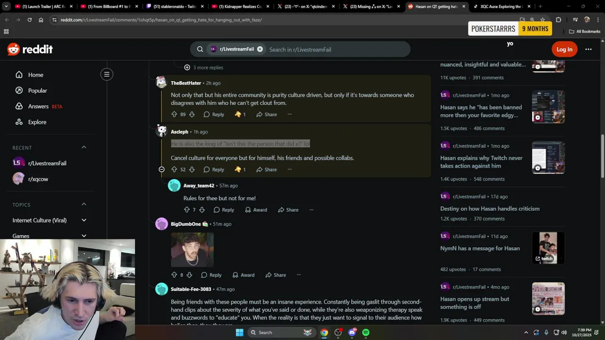The image size is (605, 340).
Task: Open the image thumbnail in BigDumbOne's comment
Action: point(192,250)
